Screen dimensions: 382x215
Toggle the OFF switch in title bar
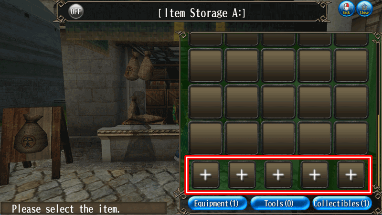pyautogui.click(x=75, y=11)
